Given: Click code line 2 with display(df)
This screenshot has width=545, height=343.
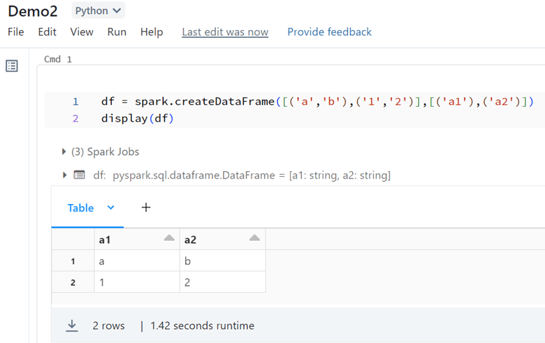Looking at the screenshot, I should pyautogui.click(x=138, y=119).
